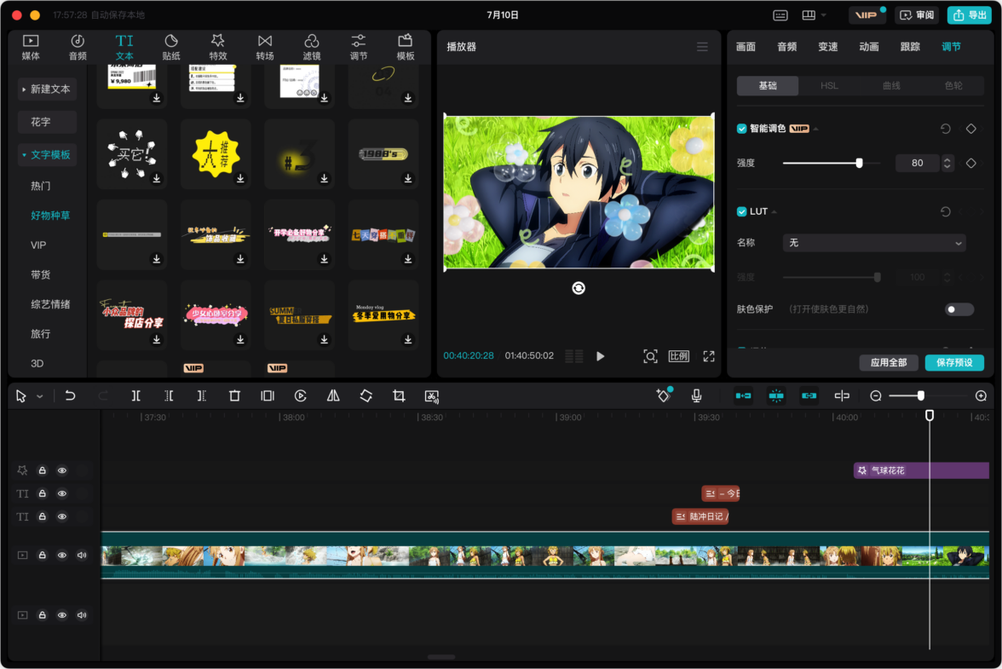The height and width of the screenshot is (669, 1002).
Task: Select the pointer selection tool
Action: pyautogui.click(x=20, y=396)
